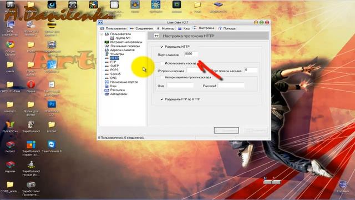Click the HTTP protocol header icon

[x=156, y=36]
